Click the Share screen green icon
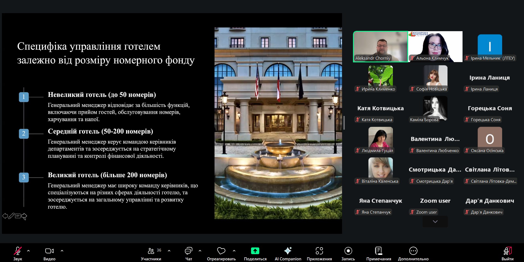Image resolution: width=524 pixels, height=262 pixels. pyautogui.click(x=255, y=251)
